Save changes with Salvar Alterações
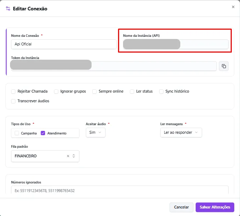The height and width of the screenshot is (216, 240). coord(215,207)
